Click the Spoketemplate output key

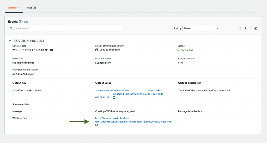coord(21,104)
